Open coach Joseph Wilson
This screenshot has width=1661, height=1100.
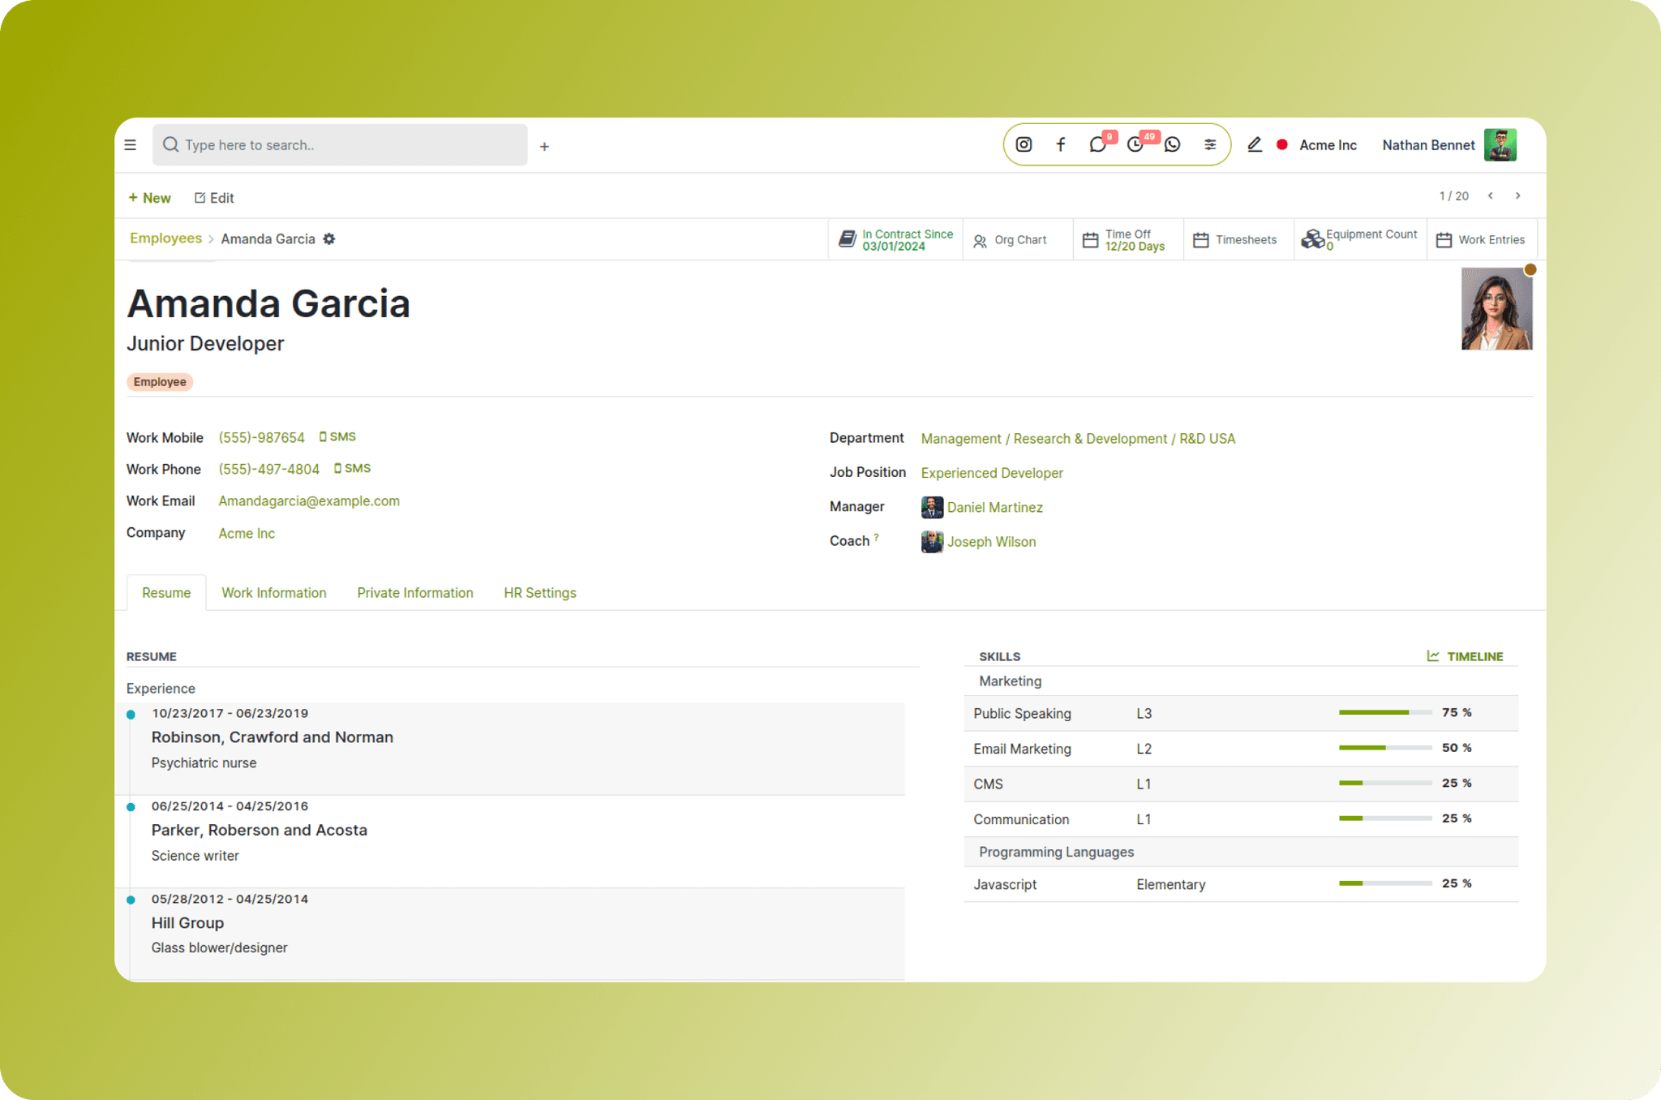[991, 542]
